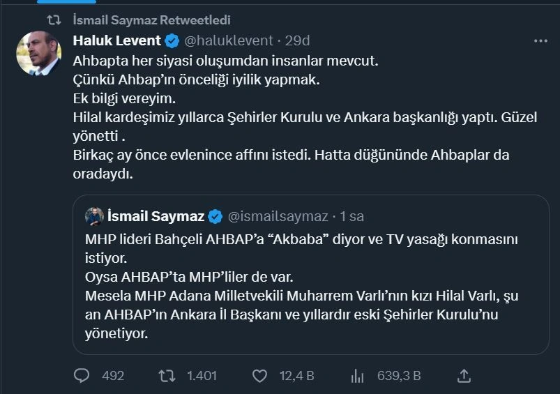560x394 pixels.
Task: Open the three-dots more options menu
Action: click(x=540, y=41)
